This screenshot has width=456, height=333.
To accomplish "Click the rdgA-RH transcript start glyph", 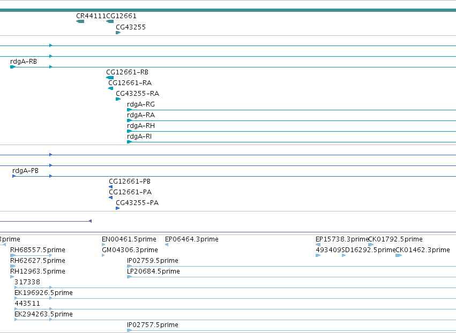I will click(x=130, y=131).
